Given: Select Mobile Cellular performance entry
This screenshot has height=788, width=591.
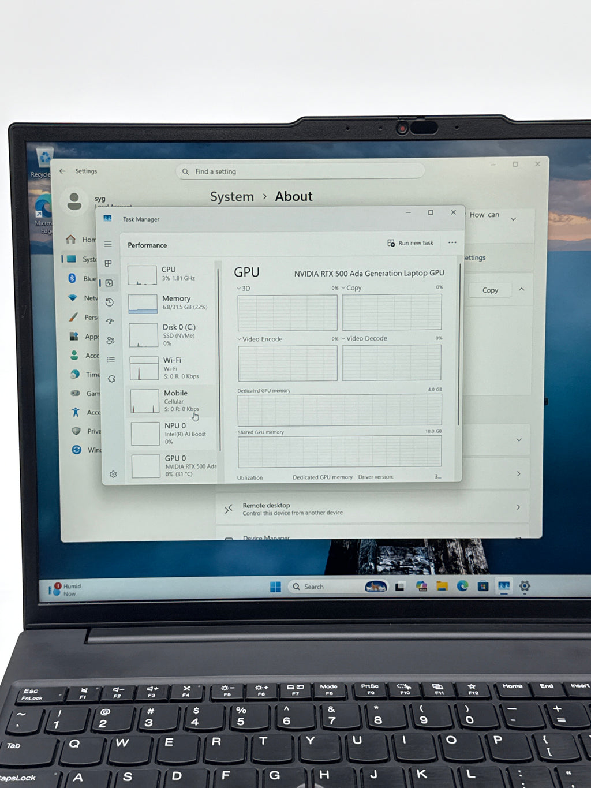Looking at the screenshot, I should click(173, 401).
